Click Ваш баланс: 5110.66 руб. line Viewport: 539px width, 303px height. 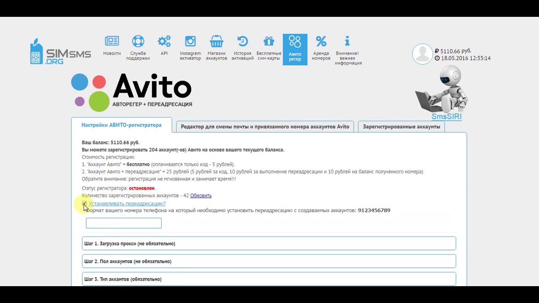pos(111,143)
